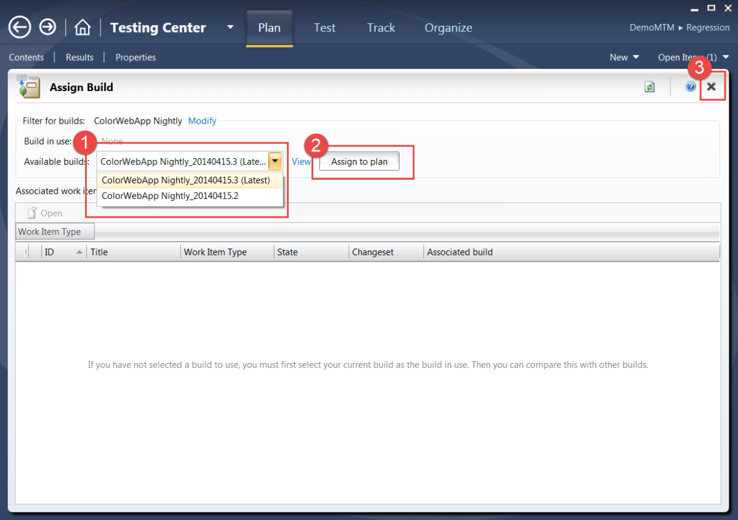Screen dimensions: 738x520
Task: Close the Assign Build pane with the X icon
Action: tap(712, 86)
